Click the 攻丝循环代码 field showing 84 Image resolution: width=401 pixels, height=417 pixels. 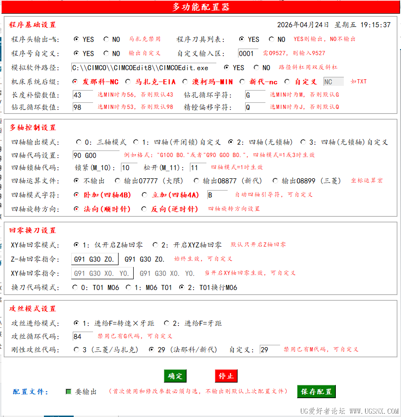click(83, 336)
